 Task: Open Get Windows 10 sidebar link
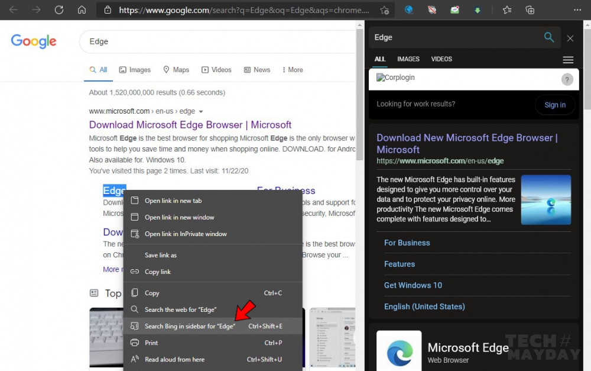click(413, 285)
